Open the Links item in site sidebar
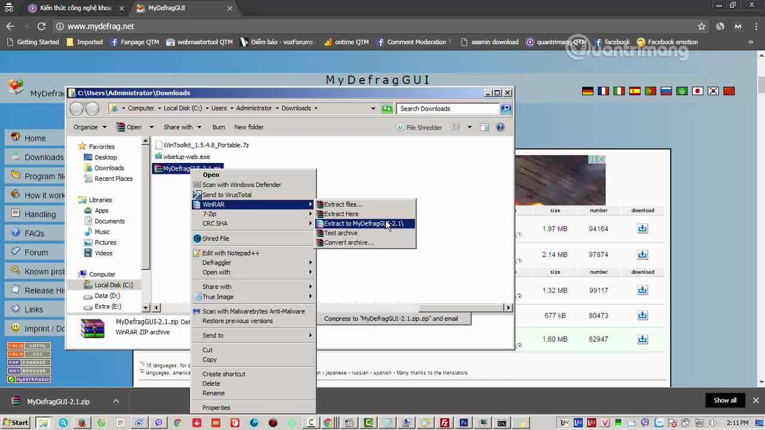The height and width of the screenshot is (430, 765). 35,309
